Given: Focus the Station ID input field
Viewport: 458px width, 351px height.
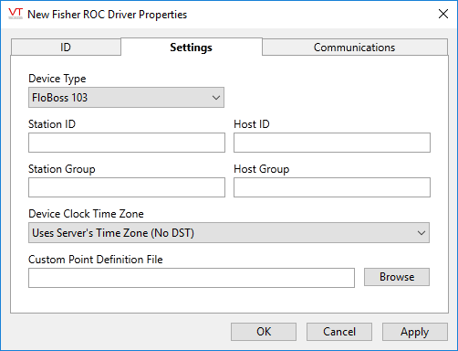Looking at the screenshot, I should (127, 143).
